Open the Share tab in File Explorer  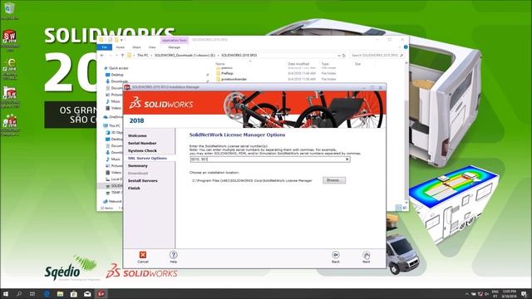click(x=136, y=47)
